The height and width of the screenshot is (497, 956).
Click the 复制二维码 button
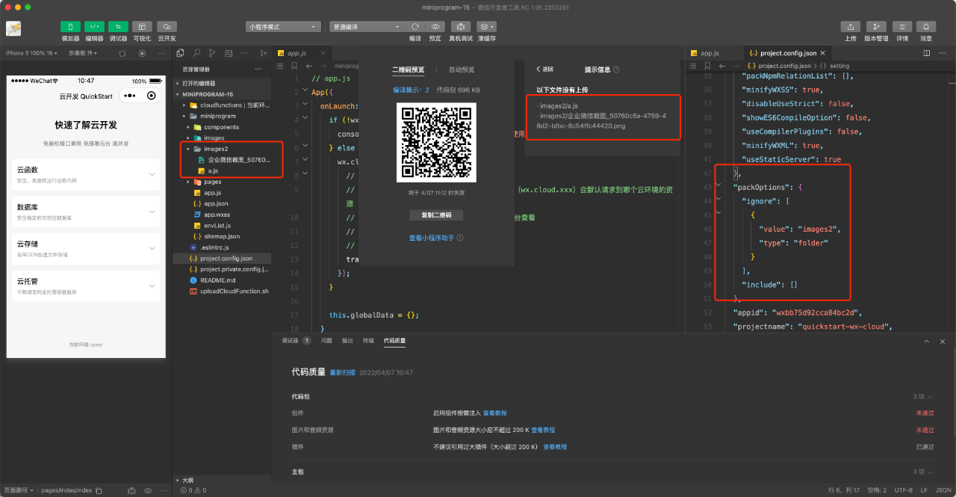click(x=436, y=214)
